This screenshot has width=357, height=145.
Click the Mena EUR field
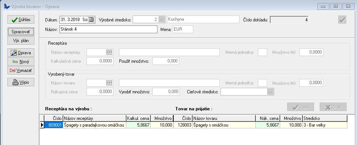click(x=183, y=29)
